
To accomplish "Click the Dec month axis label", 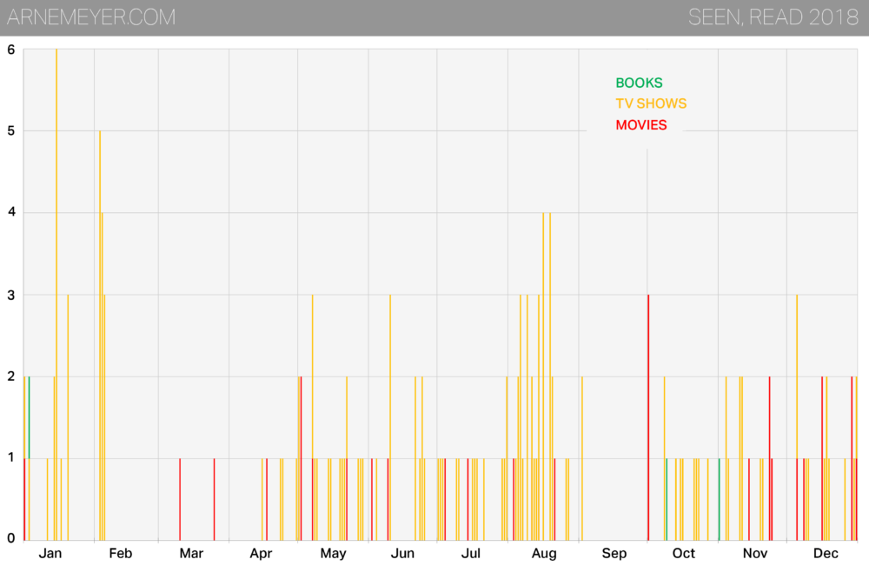I will [826, 553].
